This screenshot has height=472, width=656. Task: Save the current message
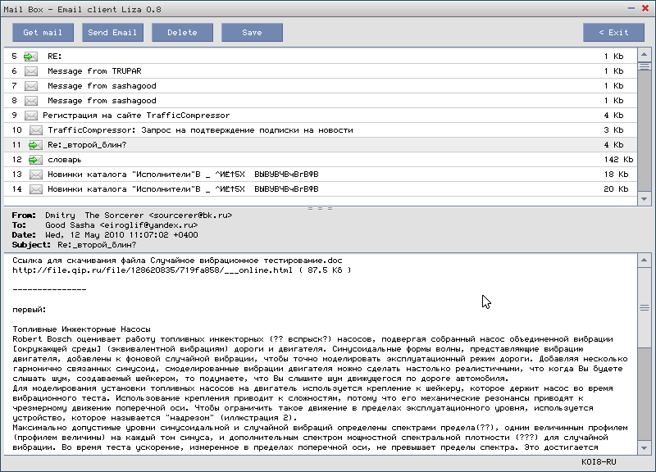click(252, 33)
